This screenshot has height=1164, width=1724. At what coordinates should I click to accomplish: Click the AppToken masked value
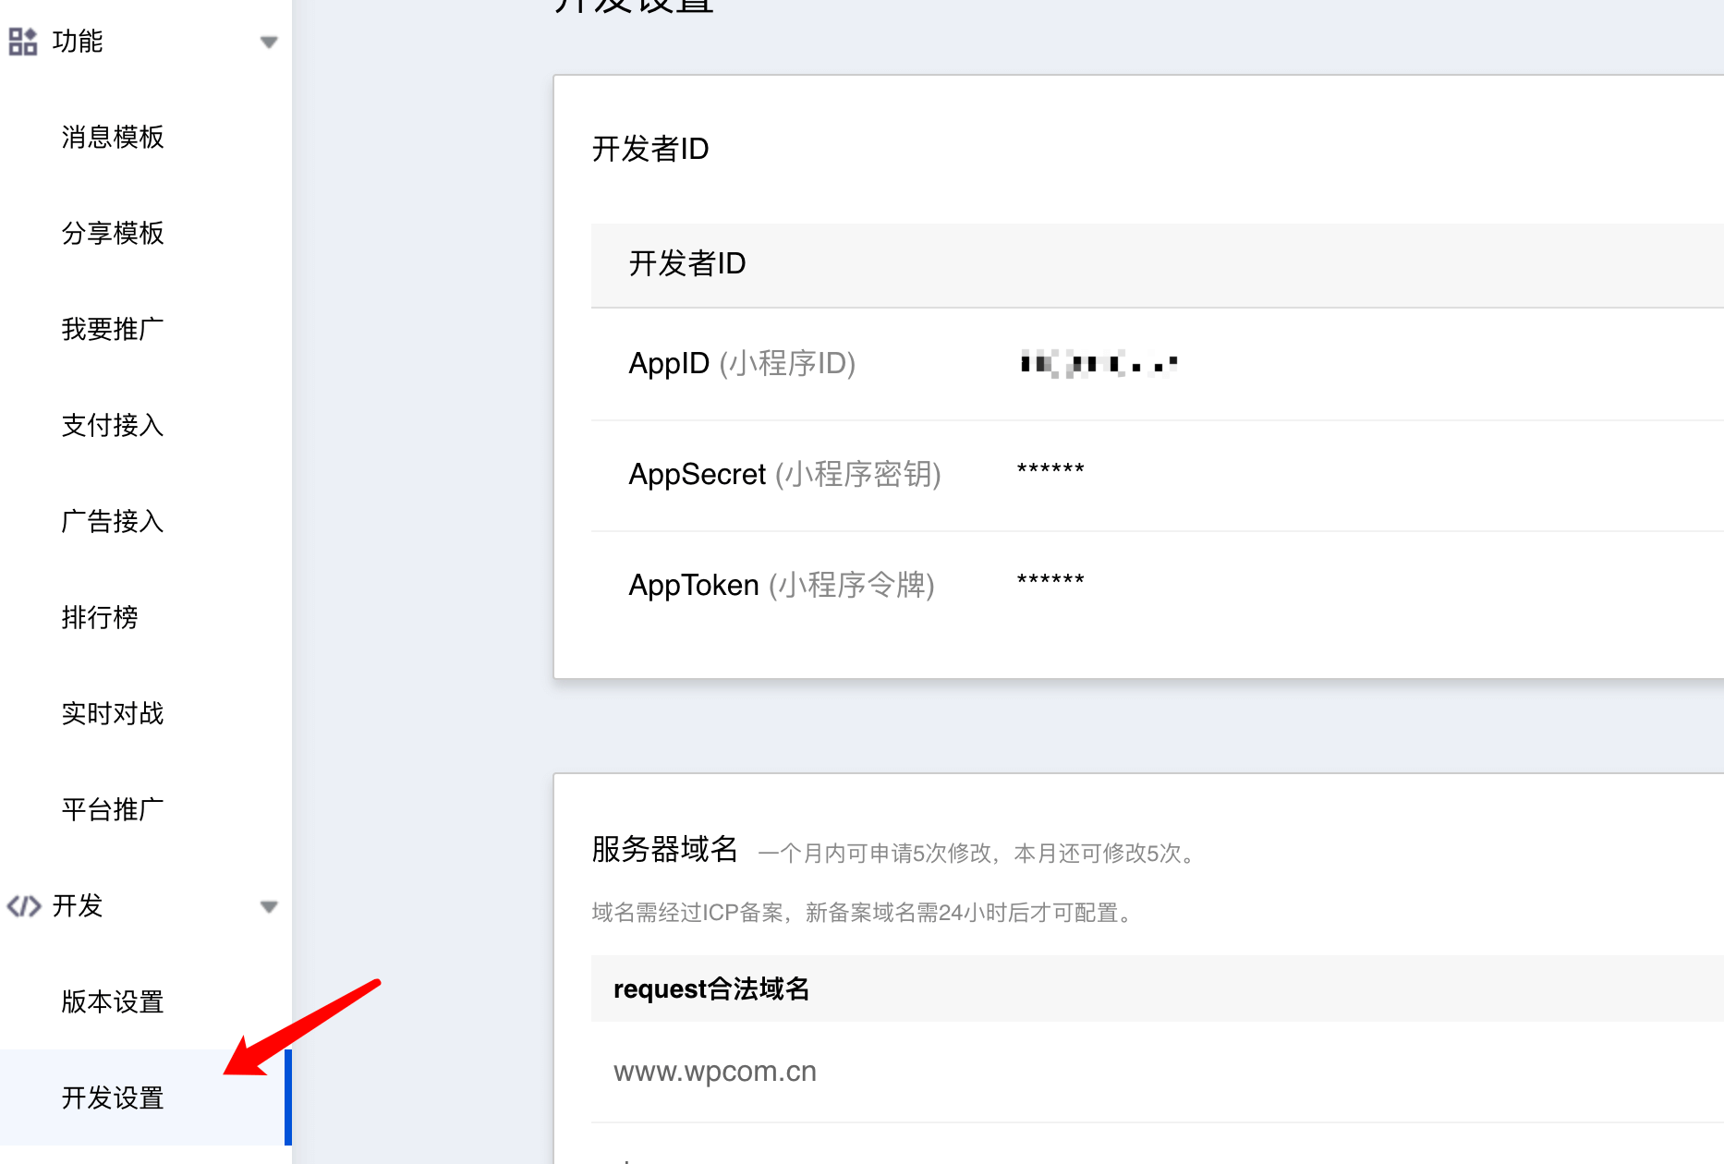pyautogui.click(x=1050, y=581)
